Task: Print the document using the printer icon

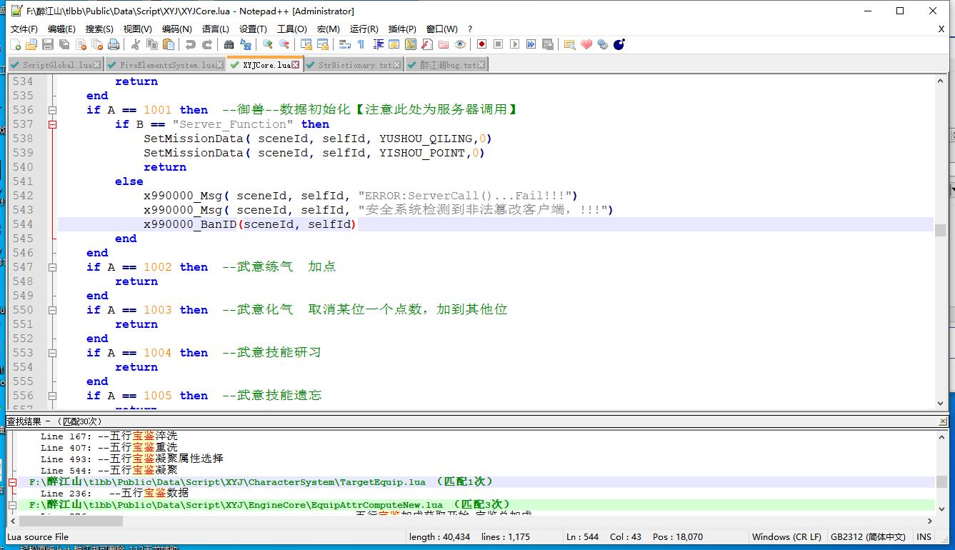Action: [114, 44]
